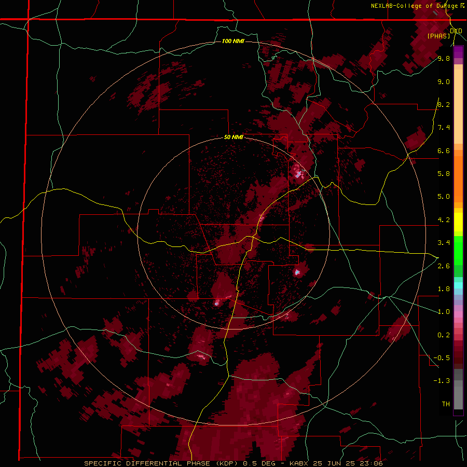This screenshot has width=467, height=467.
Task: Click the [PHAS] legend unit label
Action: tap(438, 36)
